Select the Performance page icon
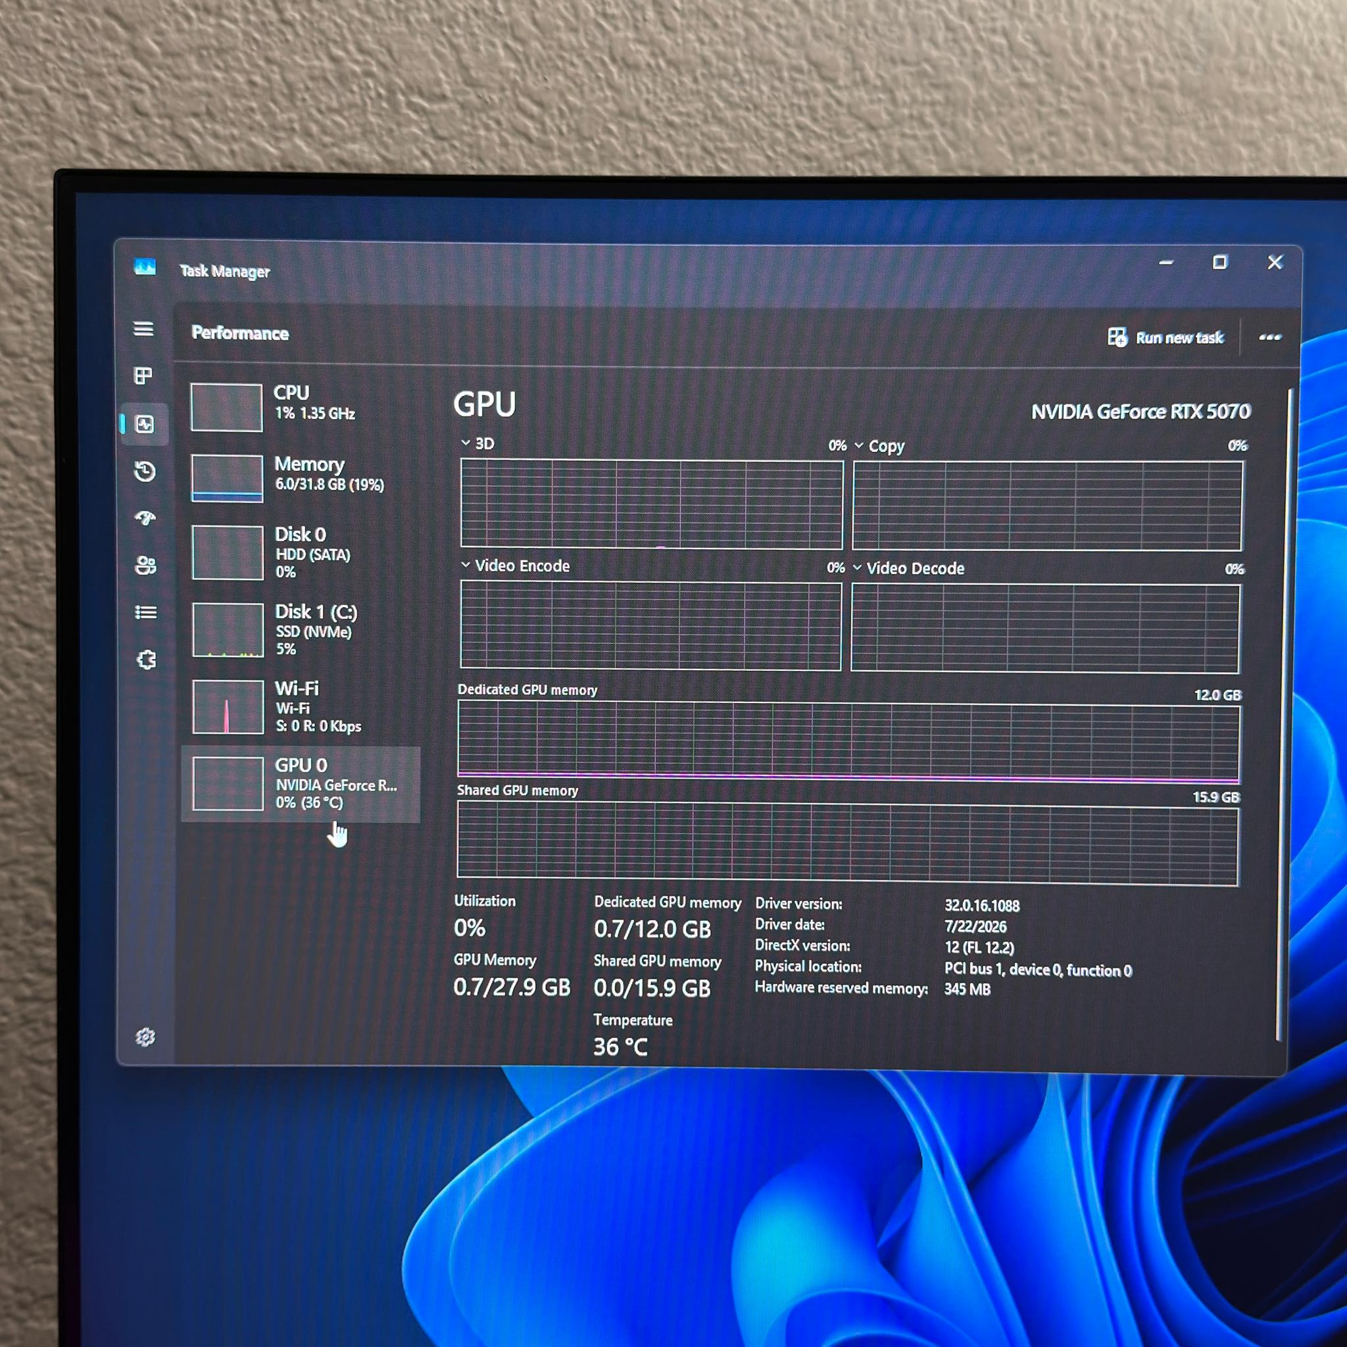 click(x=145, y=424)
